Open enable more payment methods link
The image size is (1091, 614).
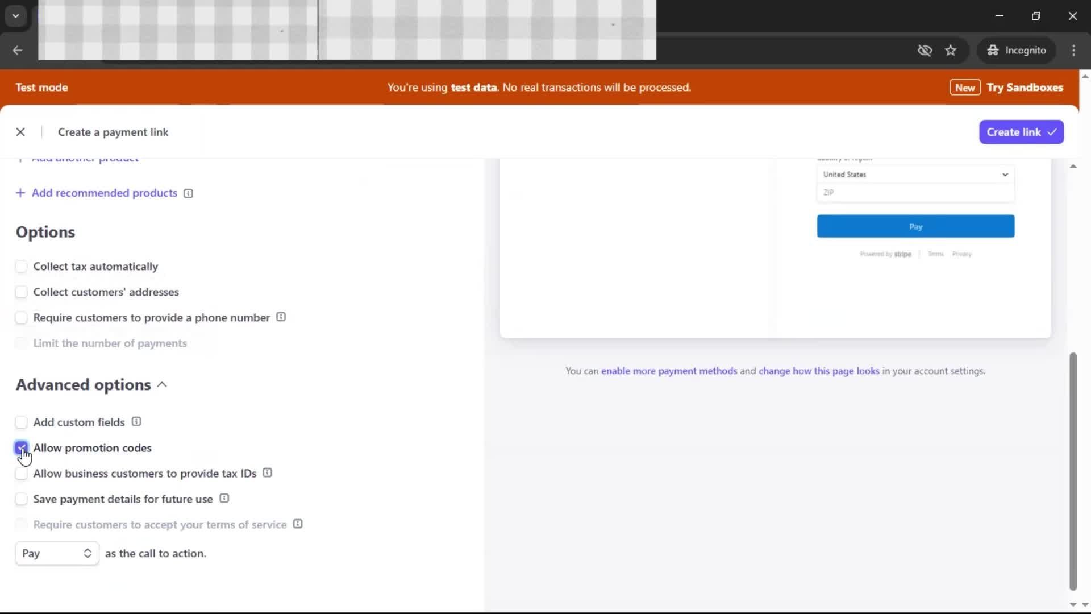click(669, 371)
